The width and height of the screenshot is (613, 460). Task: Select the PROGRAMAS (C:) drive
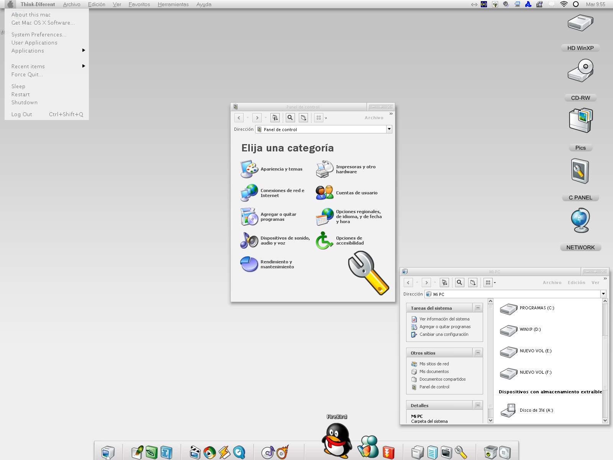click(x=527, y=308)
